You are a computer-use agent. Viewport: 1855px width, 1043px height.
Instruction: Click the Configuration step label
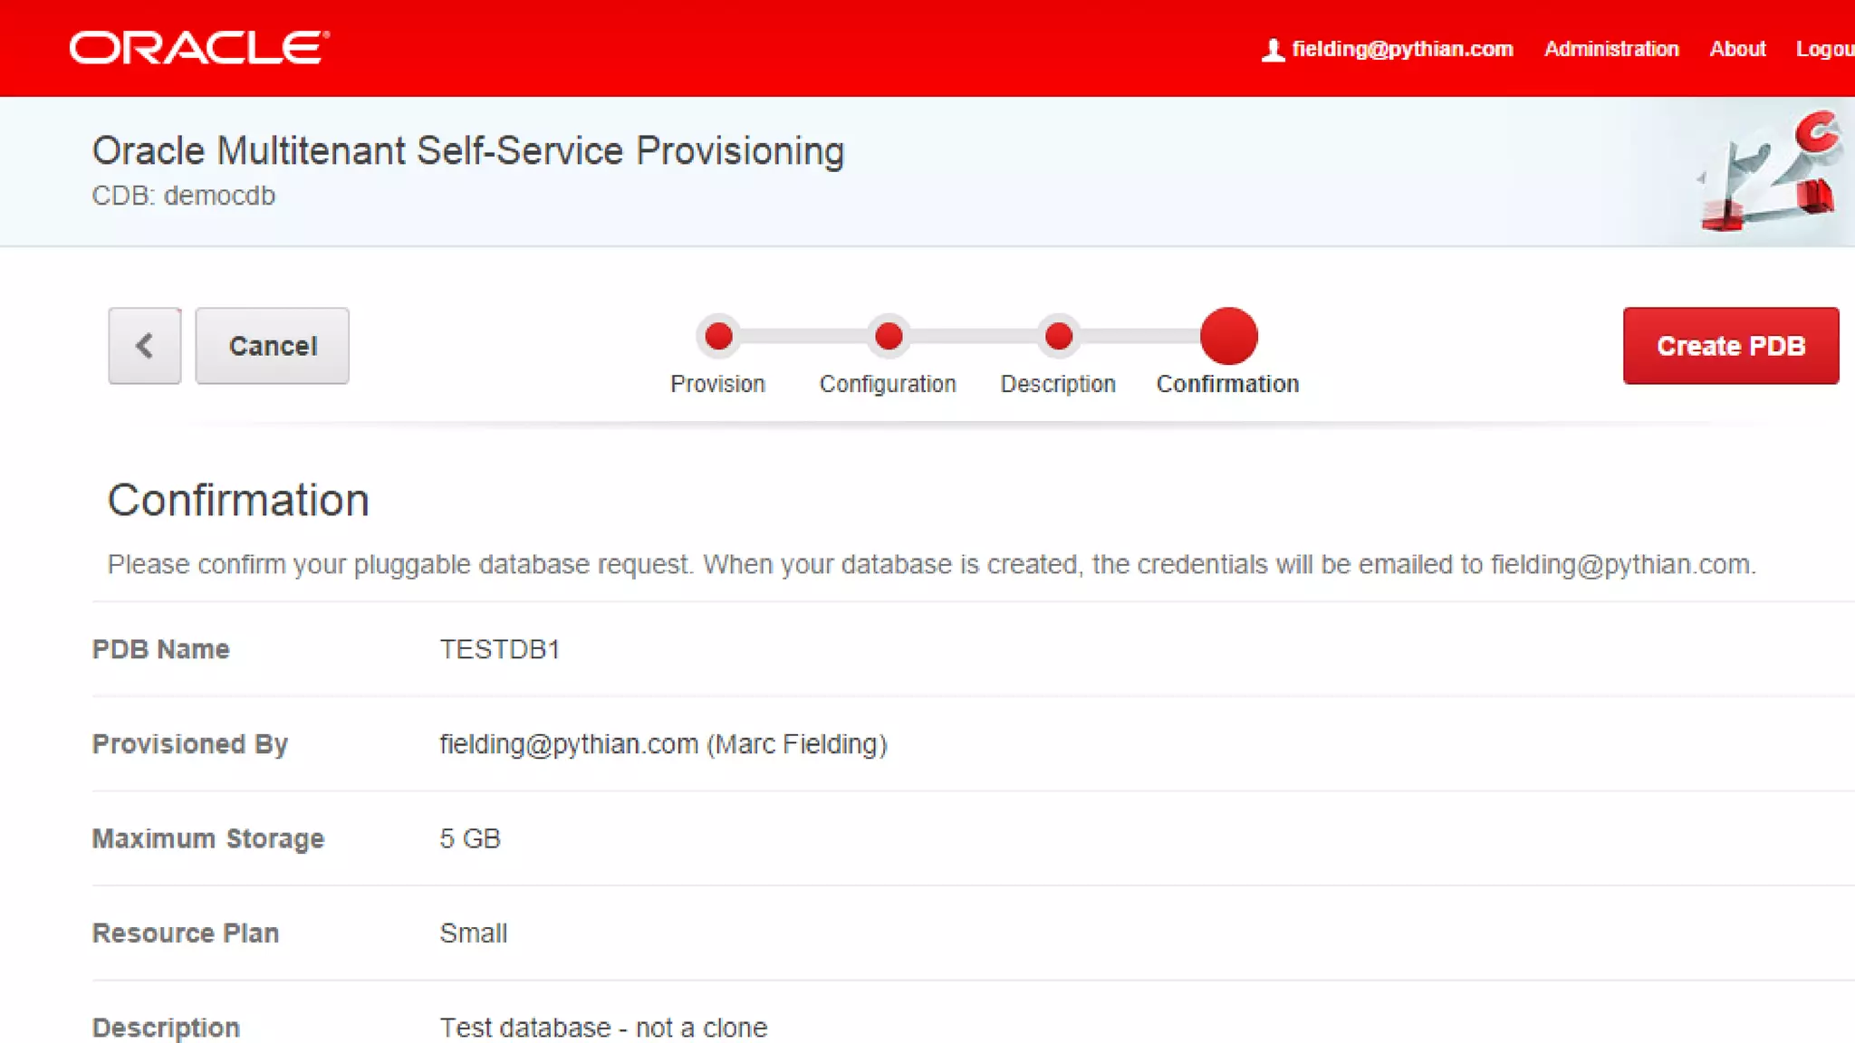(x=888, y=384)
